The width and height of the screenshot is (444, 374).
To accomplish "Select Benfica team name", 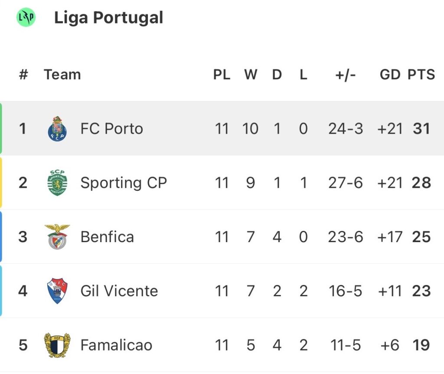I will (107, 237).
